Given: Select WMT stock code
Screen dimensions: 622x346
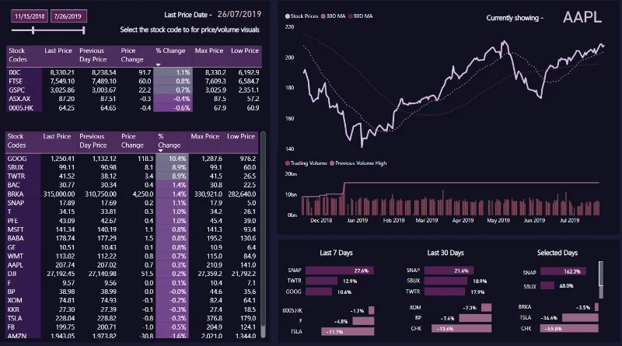Looking at the screenshot, I should 15,256.
